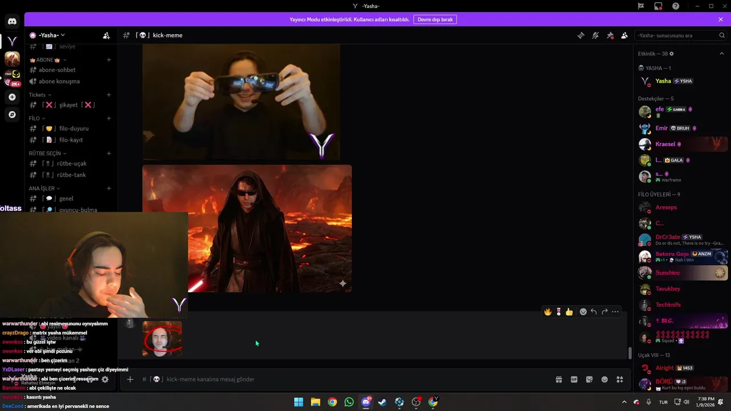Open the inbox icon in title bar
Screen dimensions: 731x411
click(x=658, y=6)
